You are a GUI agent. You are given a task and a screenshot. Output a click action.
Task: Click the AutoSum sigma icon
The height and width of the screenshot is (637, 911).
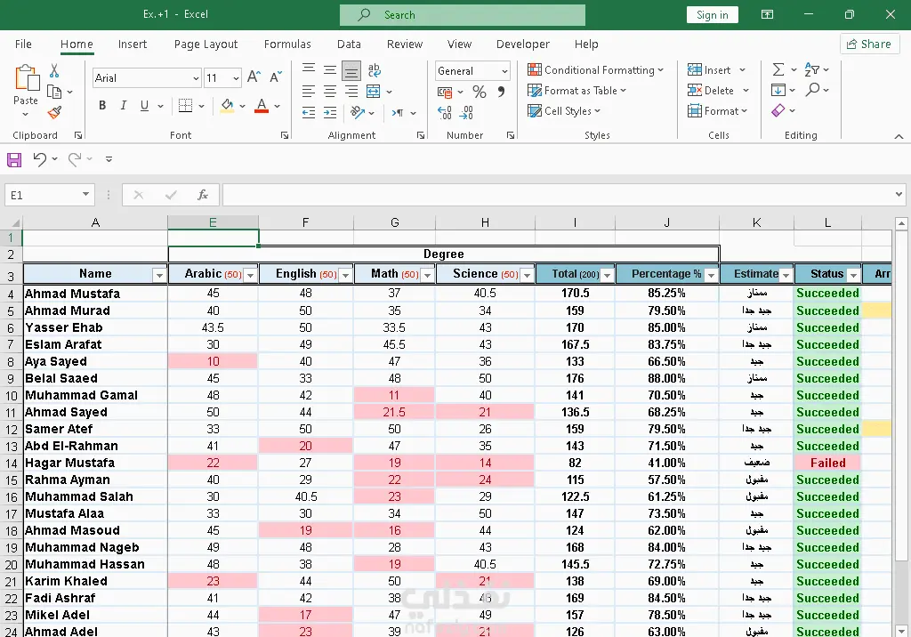[778, 69]
